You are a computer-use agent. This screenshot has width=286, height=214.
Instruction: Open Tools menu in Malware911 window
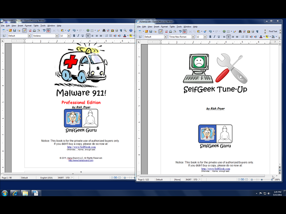tap(43, 26)
